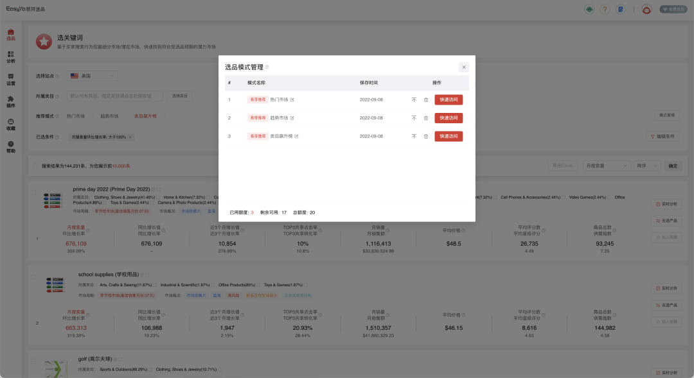Open 实时分析 for prime day 2022
The height and width of the screenshot is (378, 694).
[666, 204]
